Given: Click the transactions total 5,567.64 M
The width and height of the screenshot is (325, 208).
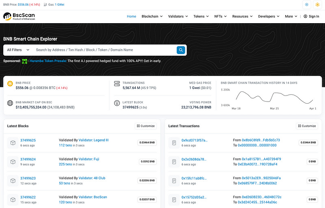Looking at the screenshot, I should 131,88.
